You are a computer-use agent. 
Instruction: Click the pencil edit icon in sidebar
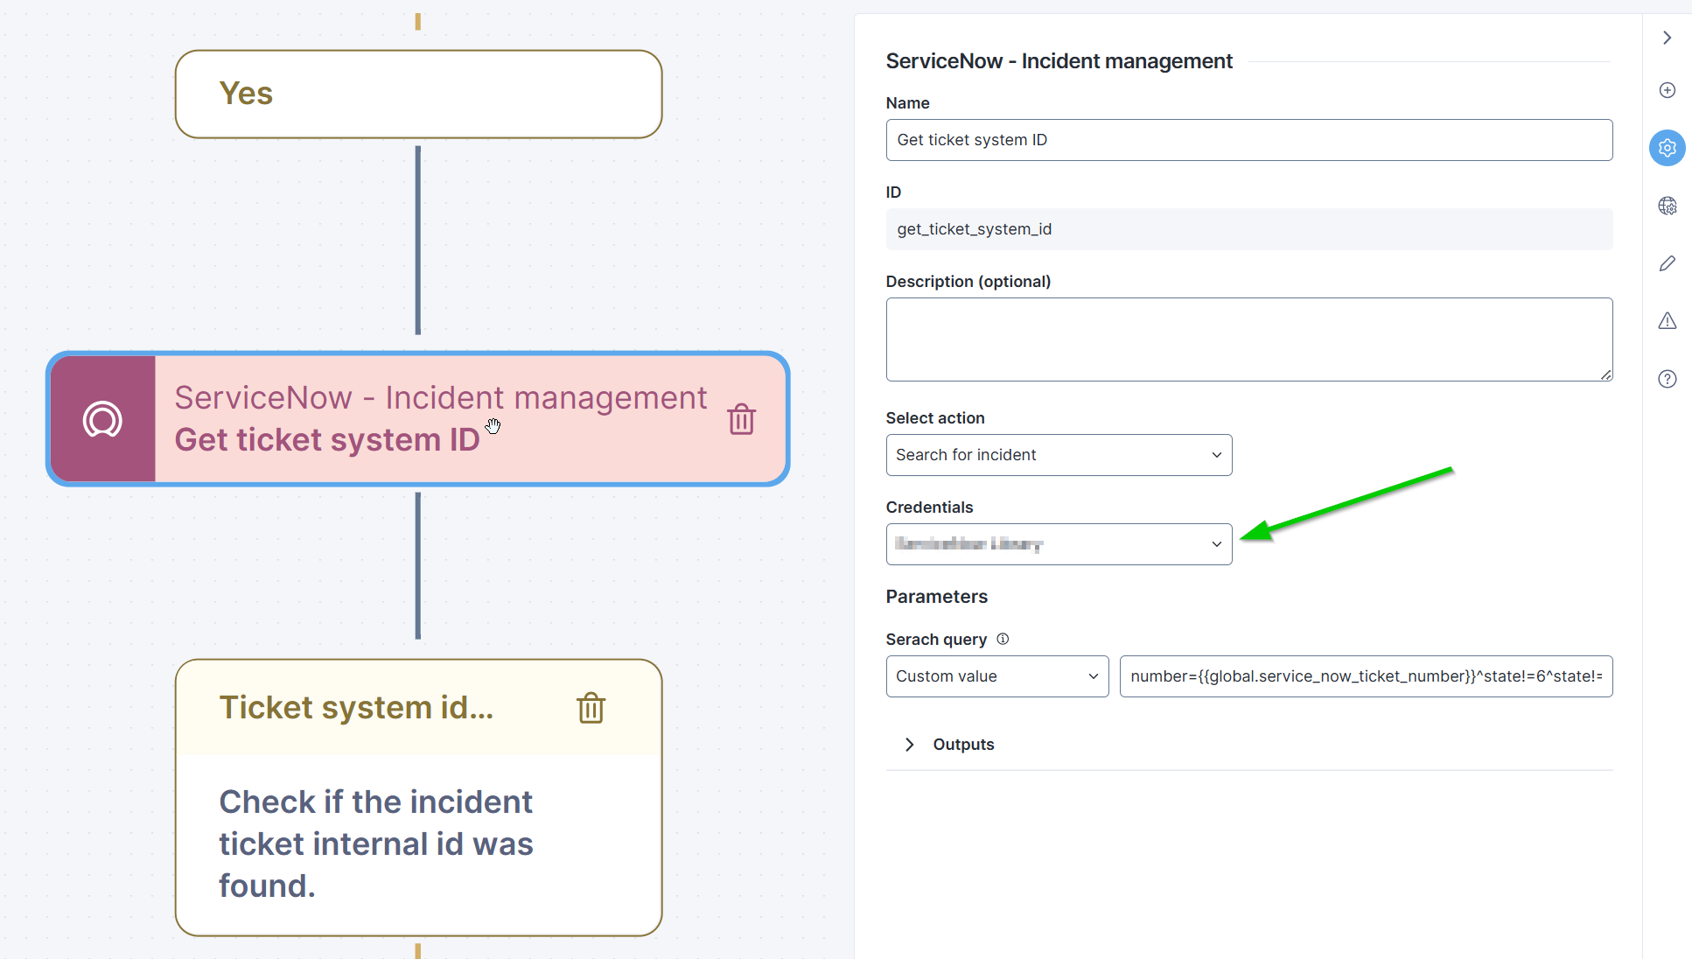coord(1667,263)
